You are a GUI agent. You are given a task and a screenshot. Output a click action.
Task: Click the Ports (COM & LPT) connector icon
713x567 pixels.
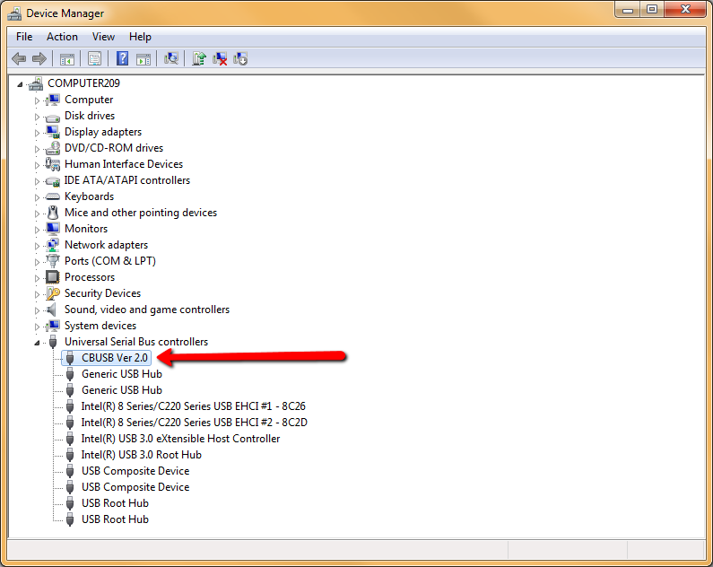pyautogui.click(x=53, y=261)
